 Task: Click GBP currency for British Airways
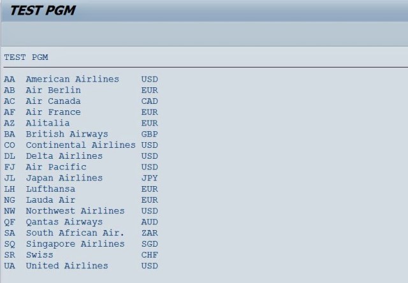pos(149,134)
